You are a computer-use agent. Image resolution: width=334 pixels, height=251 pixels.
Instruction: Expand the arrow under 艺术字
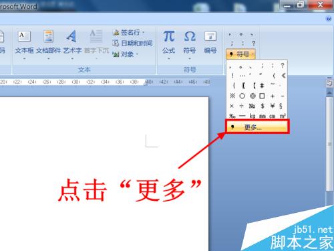point(72,59)
